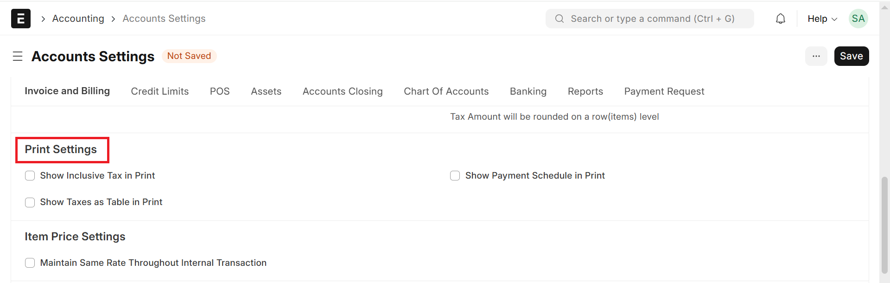Check Show Taxes as Table in Print
This screenshot has width=890, height=283.
tap(30, 202)
